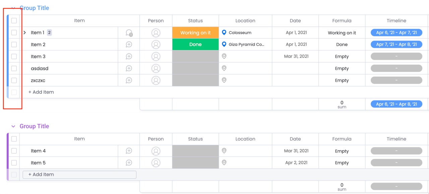The image size is (429, 194).
Task: Open the second Group Title link
Action: 34,126
